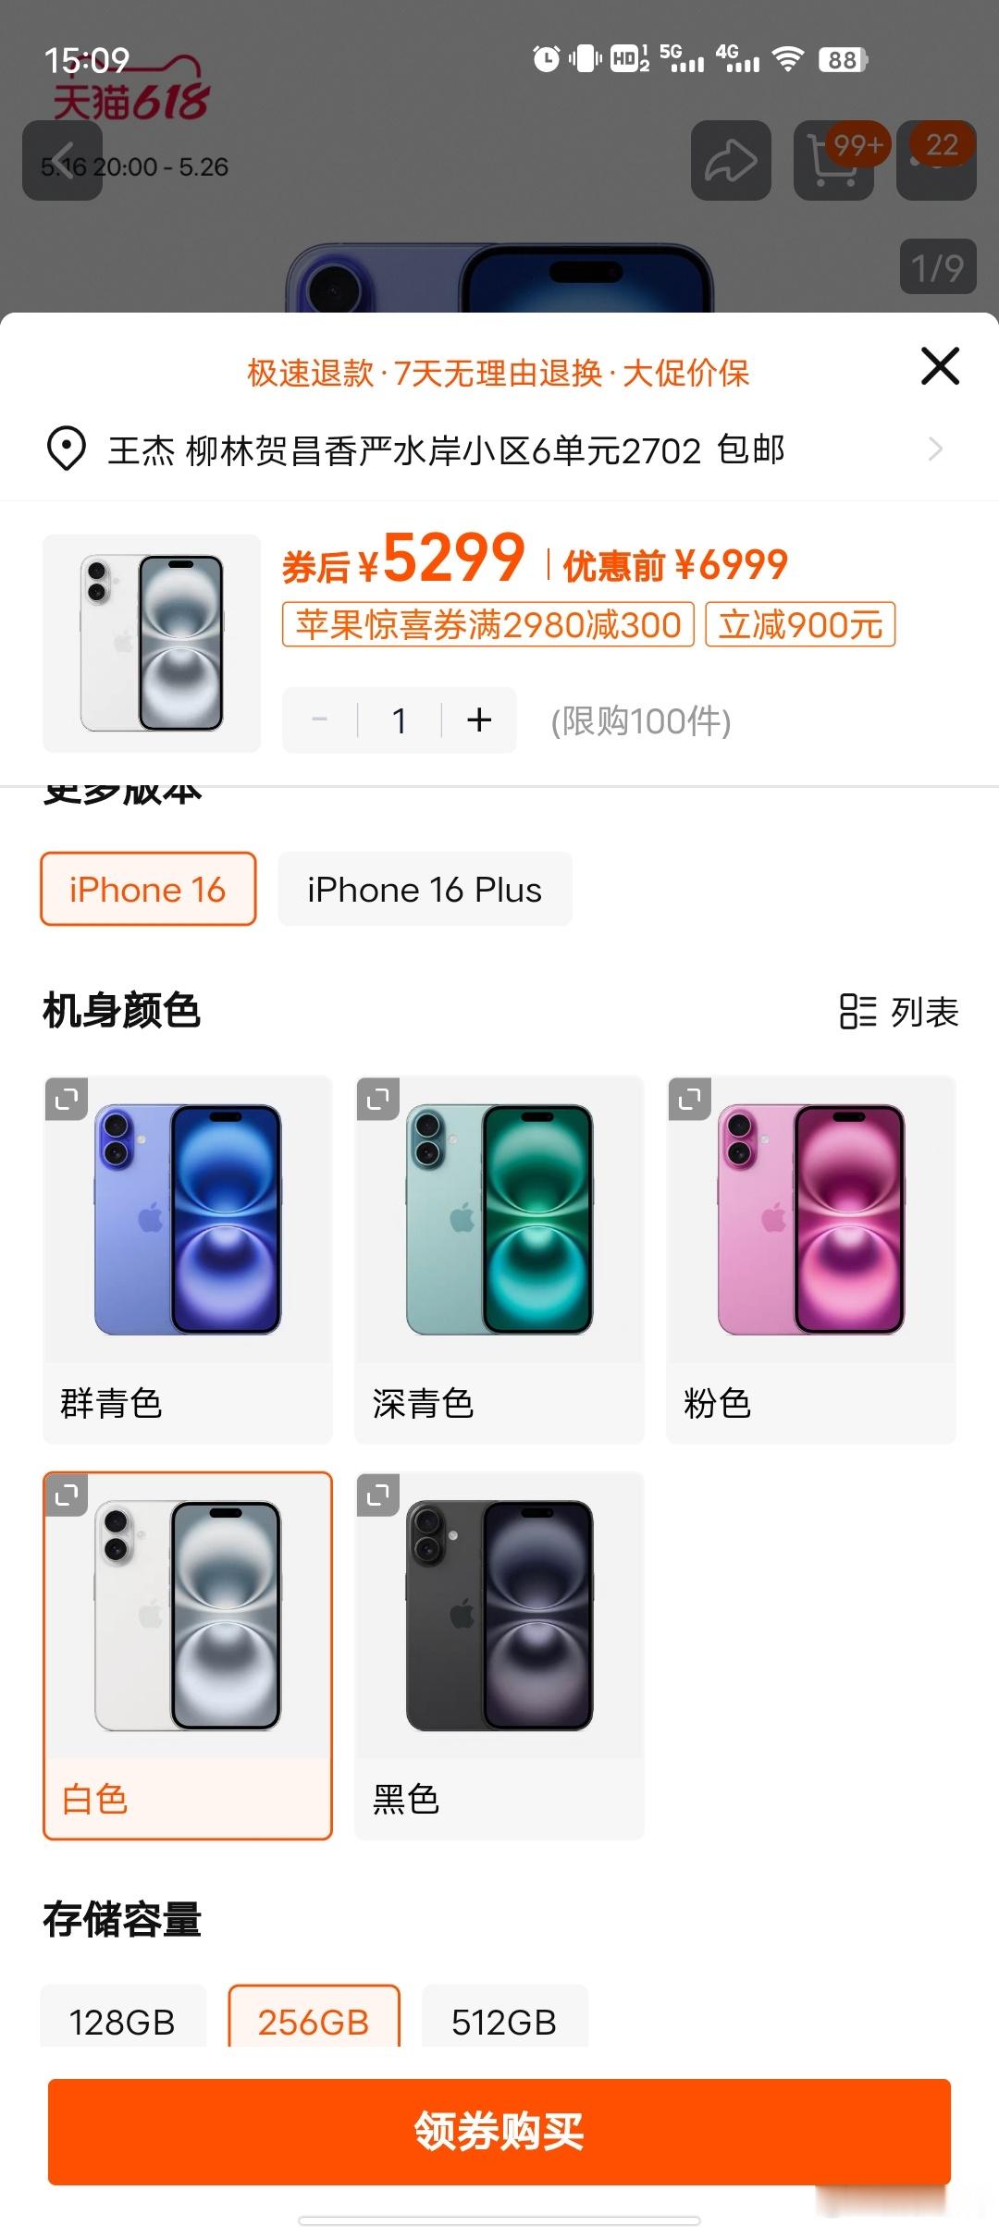Open the more menu with 22 badge

click(x=936, y=160)
